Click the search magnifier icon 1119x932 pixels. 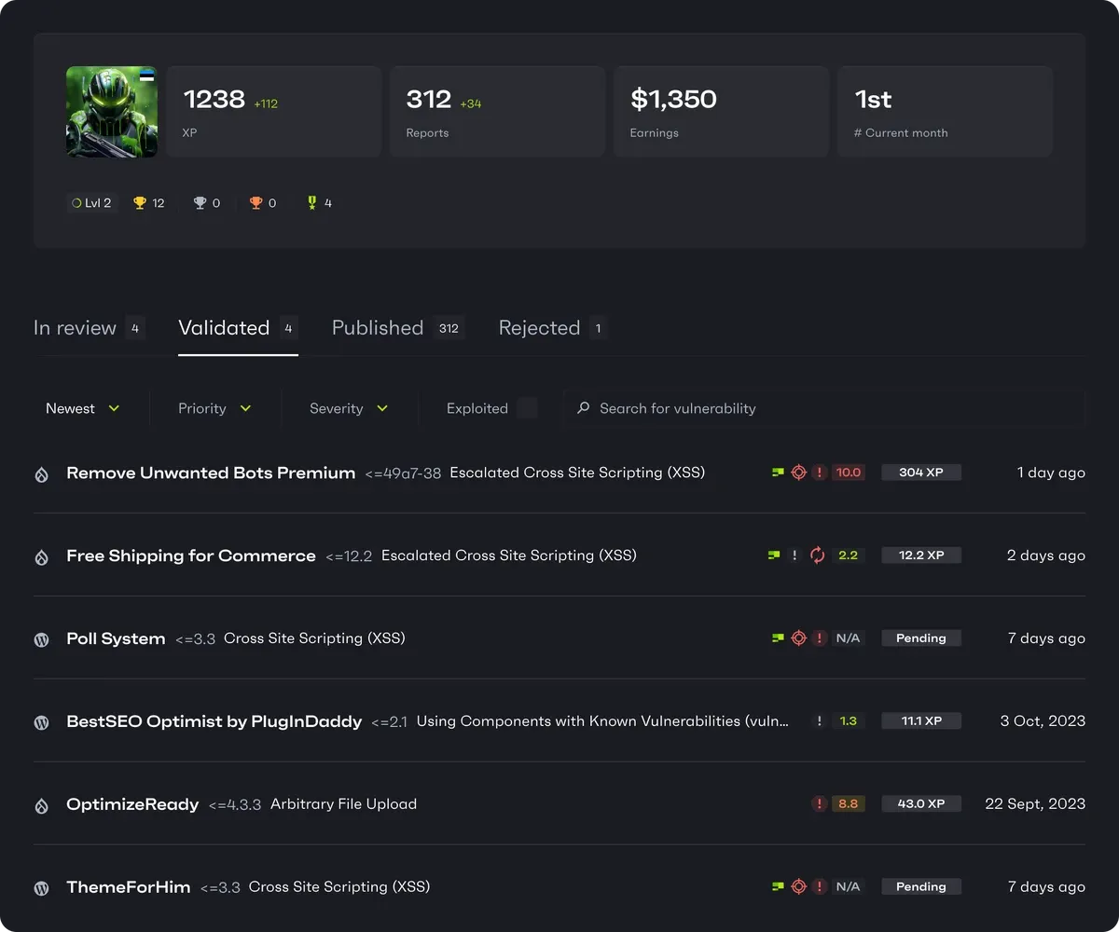(583, 408)
